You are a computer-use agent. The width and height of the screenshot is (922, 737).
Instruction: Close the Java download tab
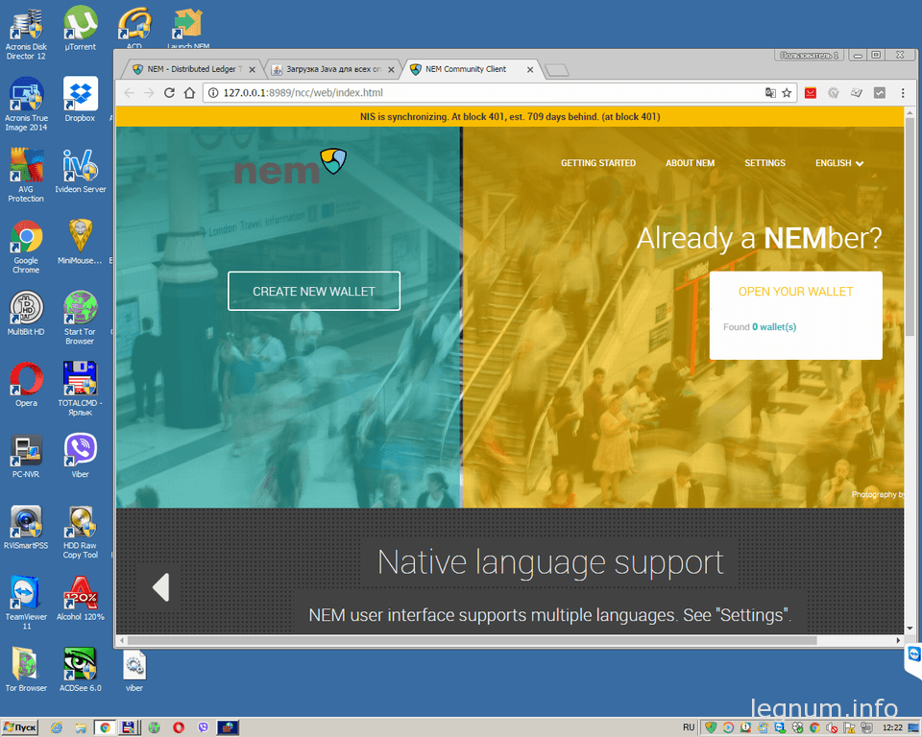coord(391,69)
